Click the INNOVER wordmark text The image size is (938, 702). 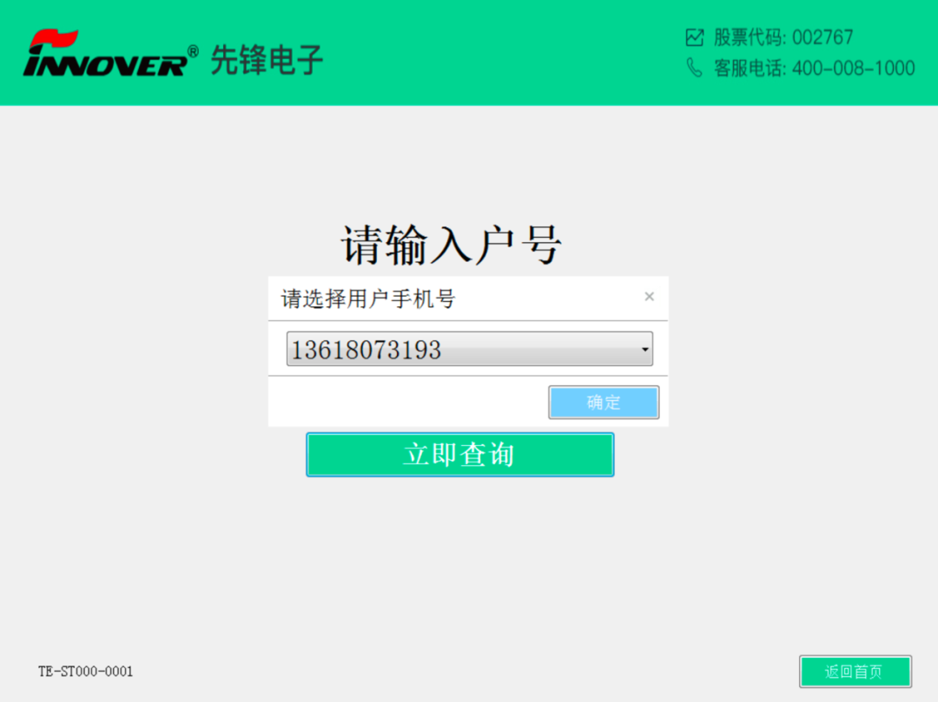coord(105,64)
